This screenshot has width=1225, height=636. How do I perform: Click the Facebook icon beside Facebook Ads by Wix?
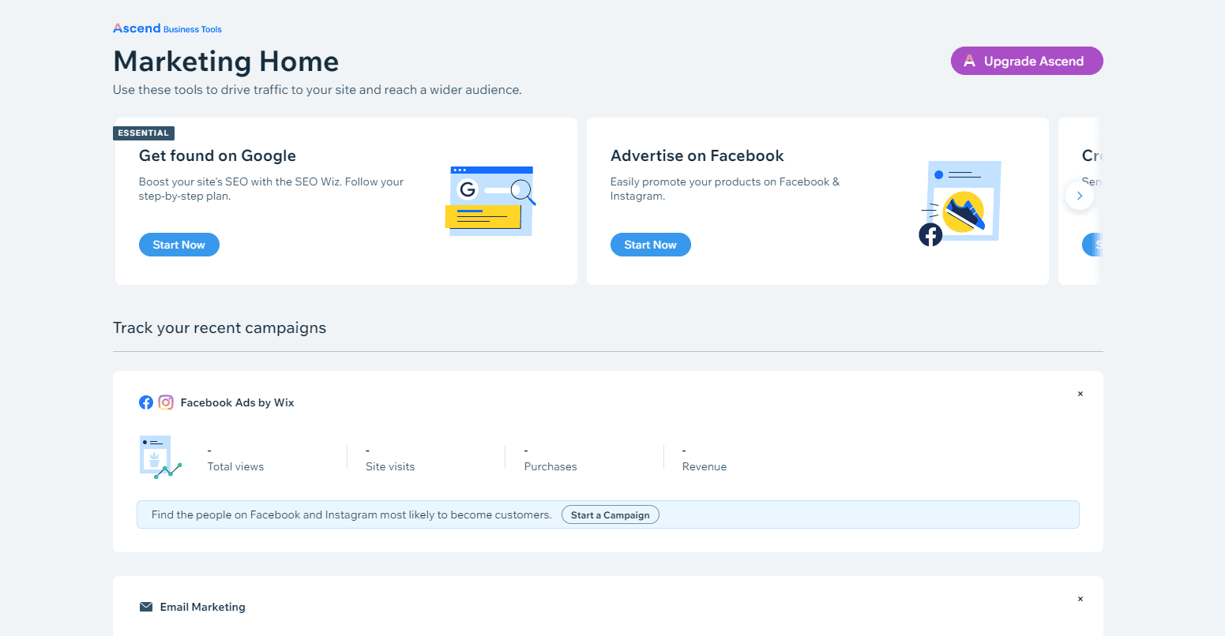coord(146,402)
